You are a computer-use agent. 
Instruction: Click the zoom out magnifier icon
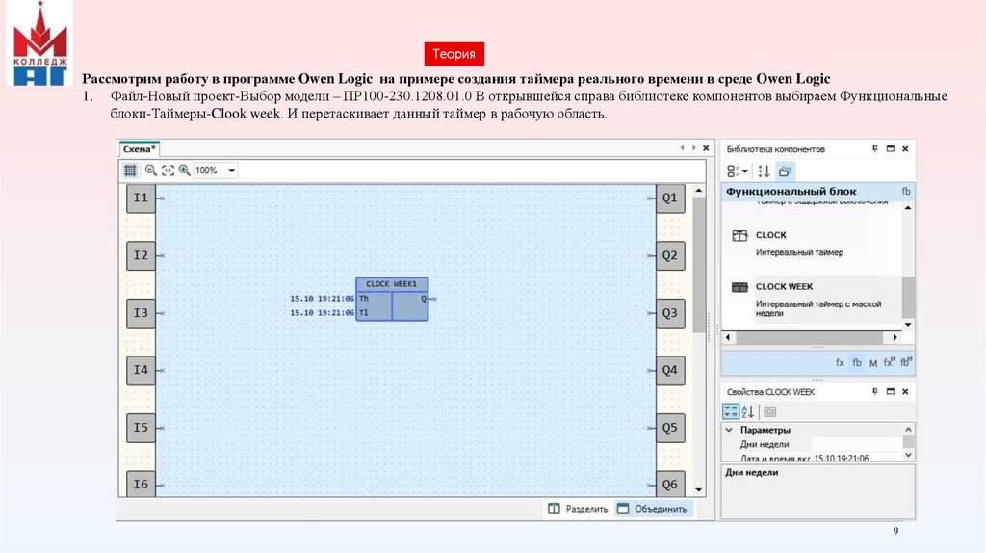tap(151, 171)
